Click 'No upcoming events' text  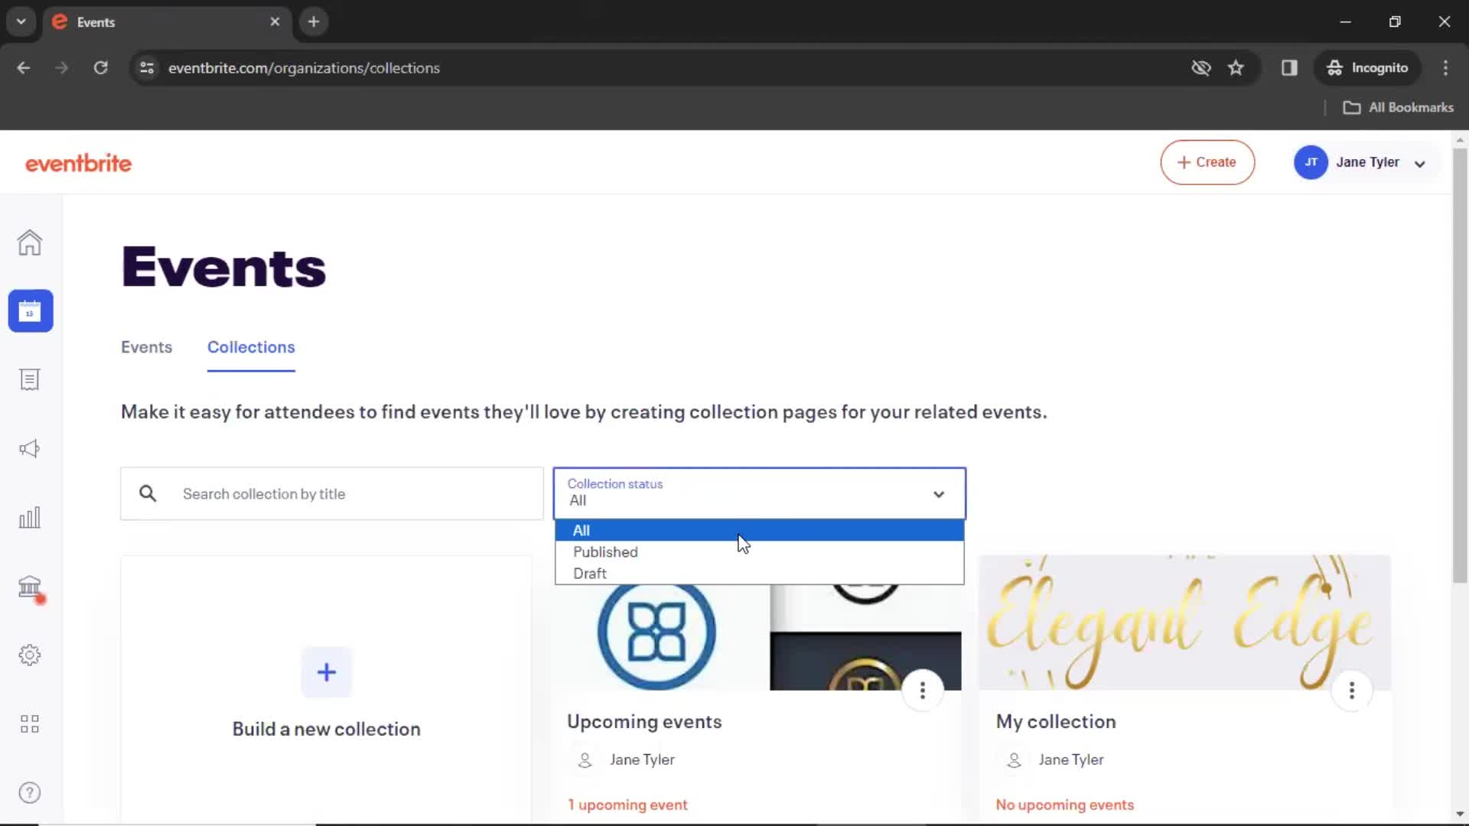point(1064,805)
